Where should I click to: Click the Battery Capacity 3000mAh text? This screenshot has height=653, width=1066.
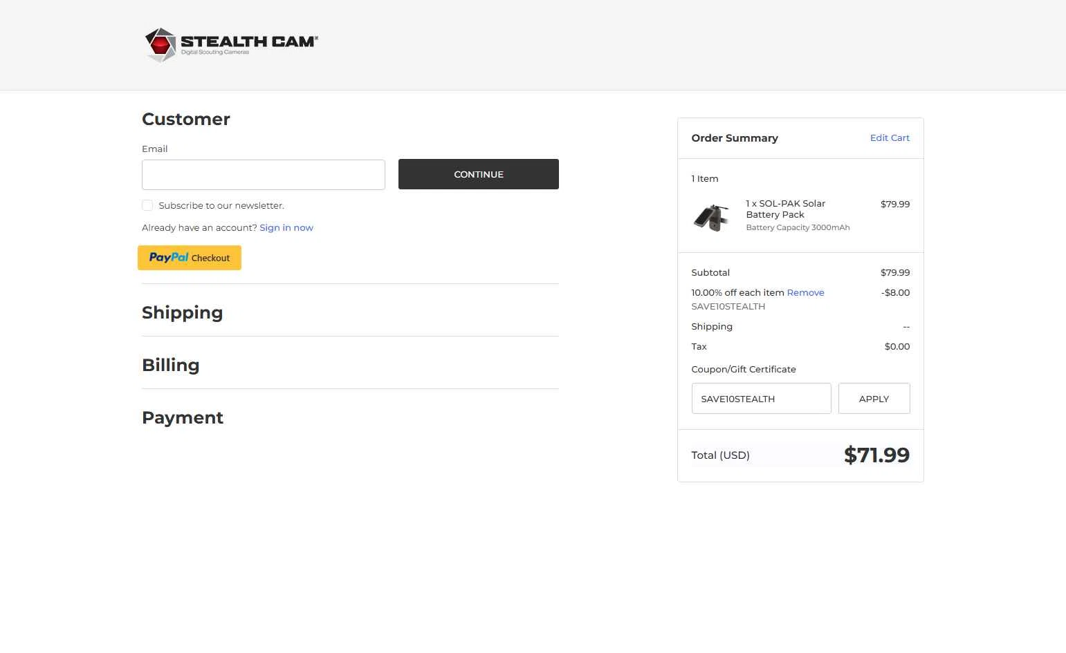coord(798,227)
